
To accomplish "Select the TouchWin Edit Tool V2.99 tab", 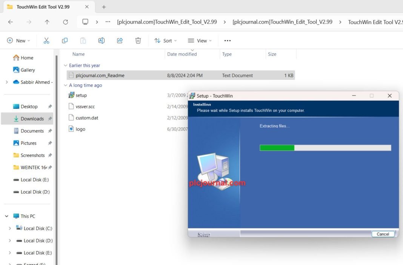I will (43, 6).
